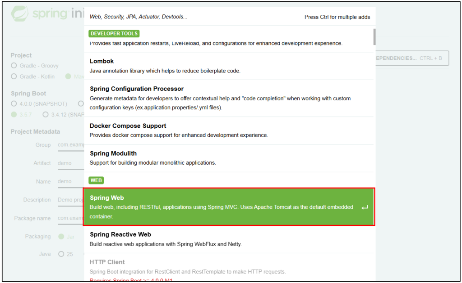Click the enter arrow icon on Spring Web
462x283 pixels.
click(x=365, y=207)
